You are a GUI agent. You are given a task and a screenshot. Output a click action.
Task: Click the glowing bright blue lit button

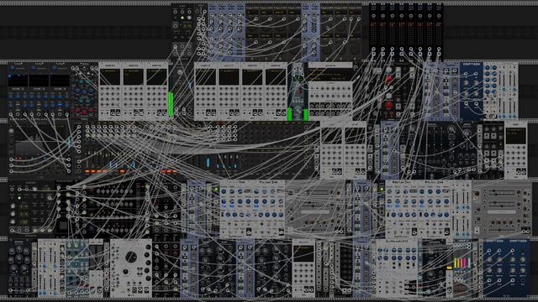click(61, 104)
